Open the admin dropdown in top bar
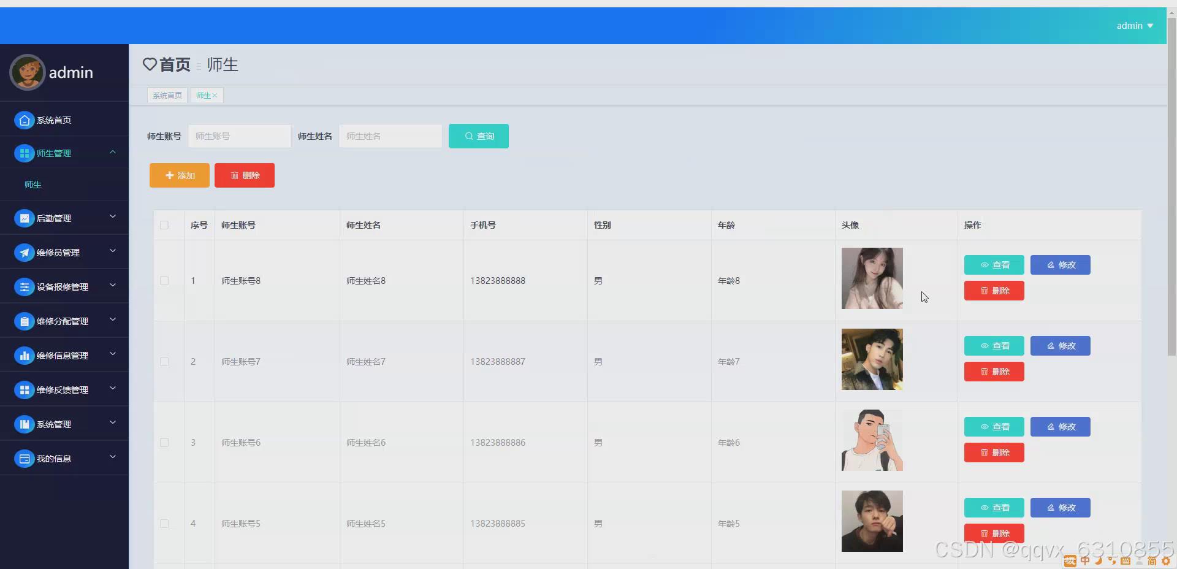 coord(1135,26)
